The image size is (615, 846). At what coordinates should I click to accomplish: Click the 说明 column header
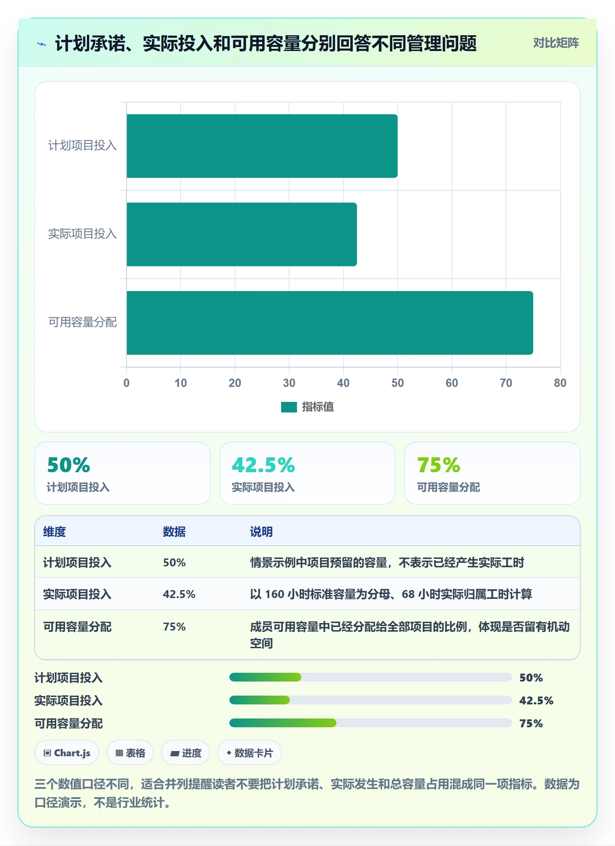(x=261, y=532)
